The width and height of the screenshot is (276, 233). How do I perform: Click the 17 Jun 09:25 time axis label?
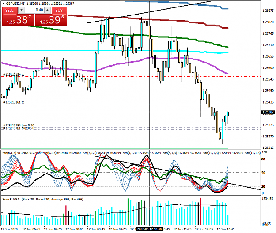117,229
